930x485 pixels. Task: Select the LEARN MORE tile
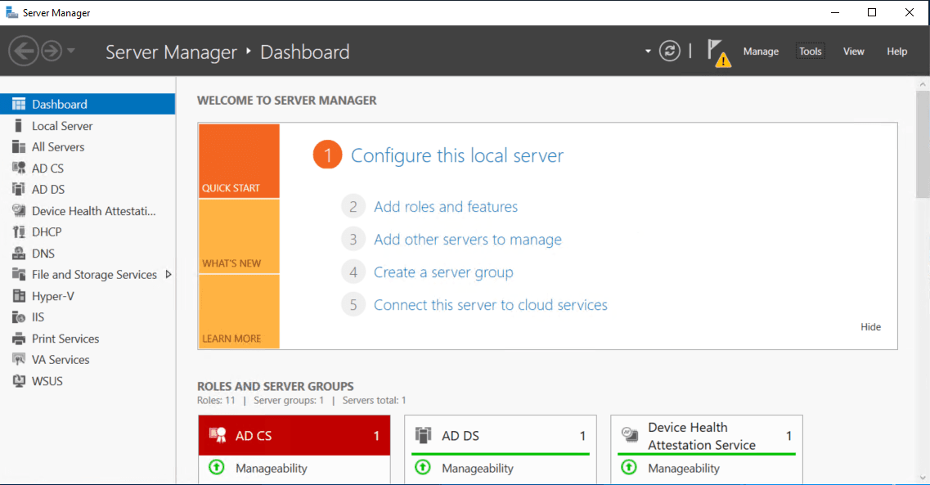(x=239, y=312)
